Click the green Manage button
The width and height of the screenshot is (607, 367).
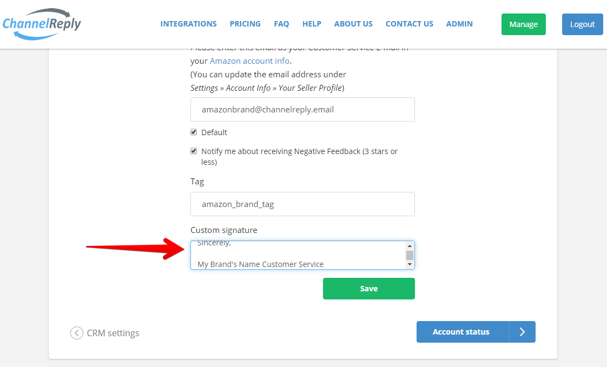click(x=523, y=24)
